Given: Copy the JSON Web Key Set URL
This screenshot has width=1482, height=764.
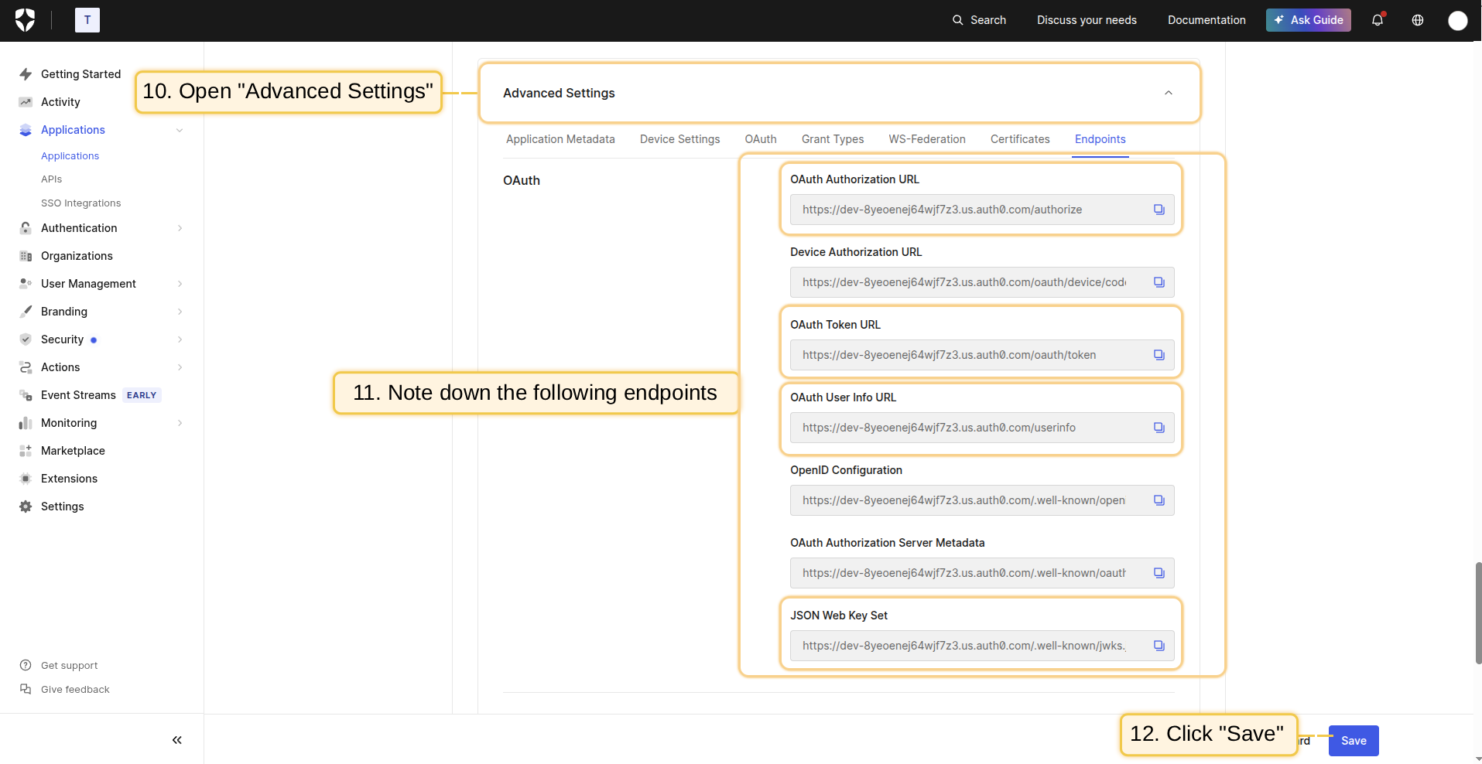Looking at the screenshot, I should (x=1159, y=646).
